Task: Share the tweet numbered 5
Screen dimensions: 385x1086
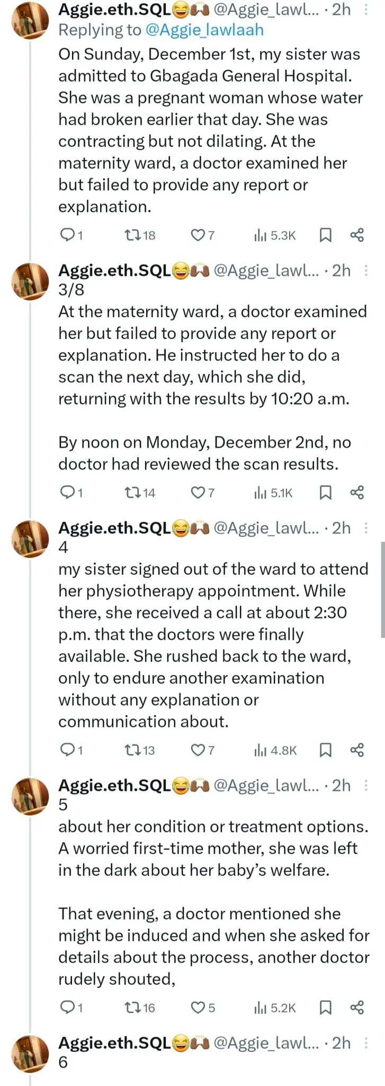Action: click(357, 1008)
